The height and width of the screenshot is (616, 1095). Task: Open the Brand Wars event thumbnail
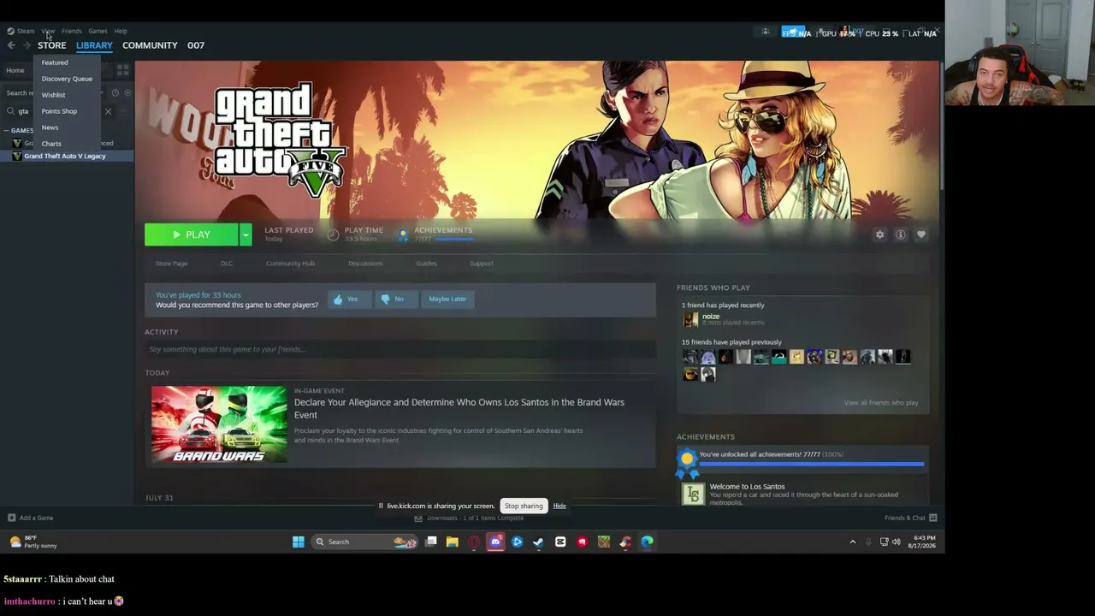219,424
